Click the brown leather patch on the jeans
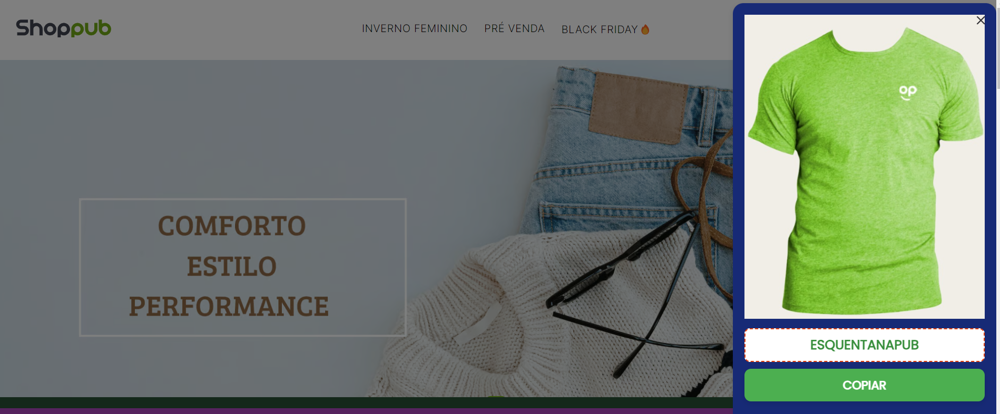This screenshot has width=1000, height=414. (638, 108)
